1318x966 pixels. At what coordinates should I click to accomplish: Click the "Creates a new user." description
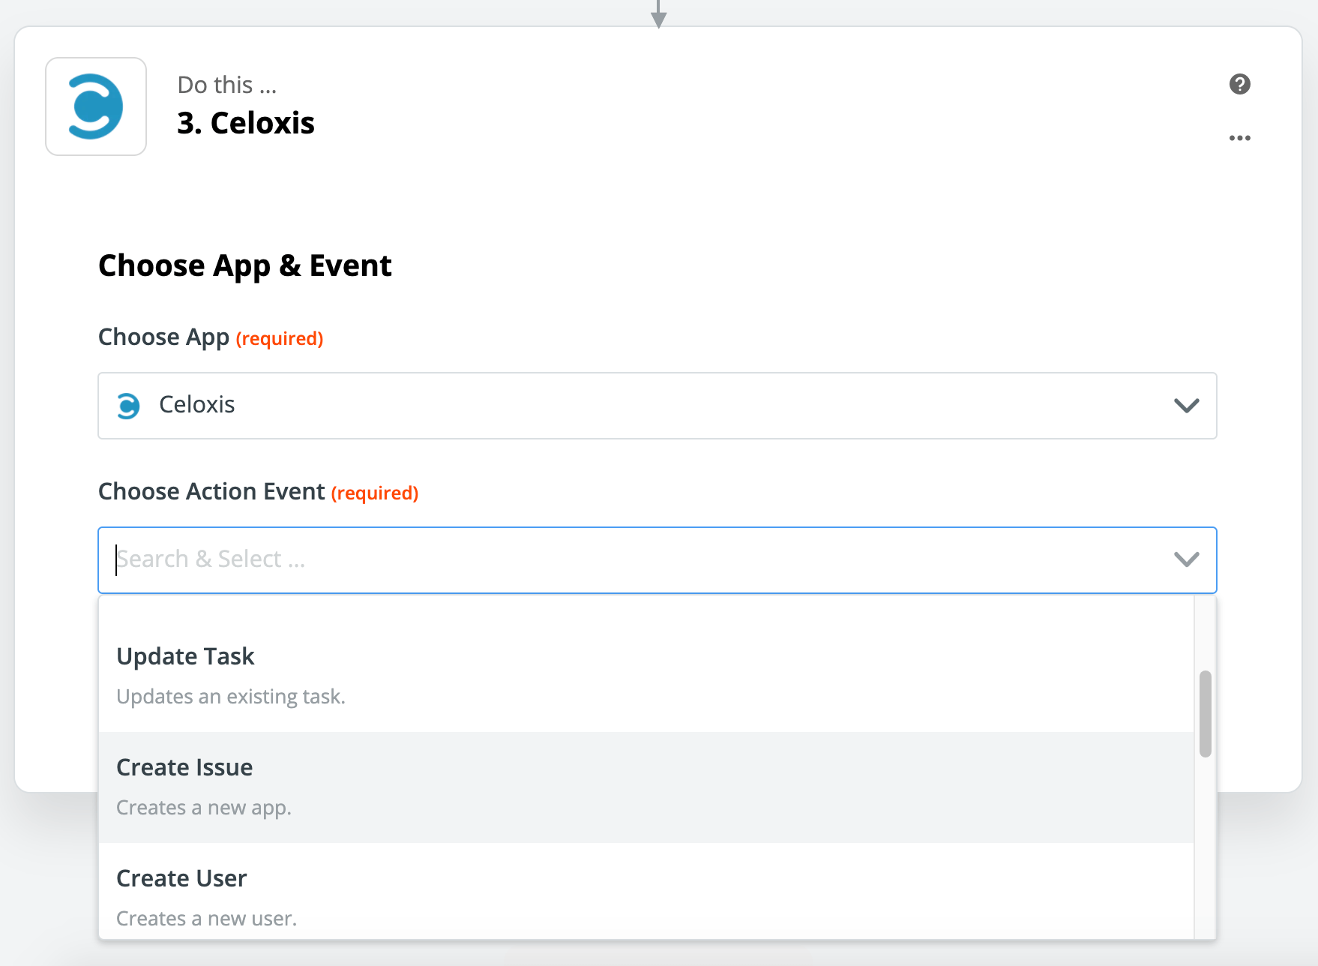point(207,919)
